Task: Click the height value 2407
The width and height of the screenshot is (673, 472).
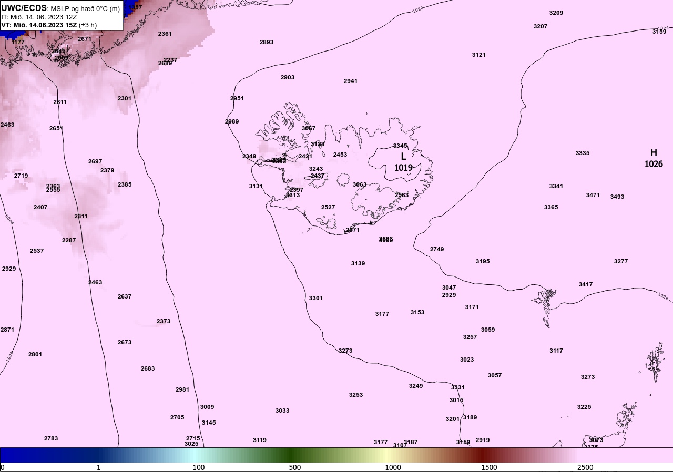Action: pyautogui.click(x=40, y=207)
